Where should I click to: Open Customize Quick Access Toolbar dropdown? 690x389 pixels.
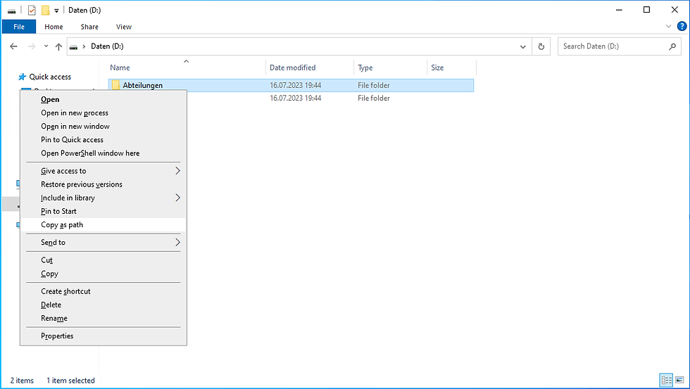[56, 11]
